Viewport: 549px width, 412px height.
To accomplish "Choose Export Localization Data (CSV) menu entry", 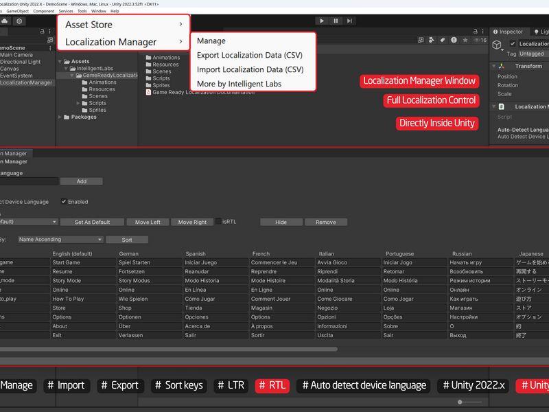I will (x=250, y=56).
